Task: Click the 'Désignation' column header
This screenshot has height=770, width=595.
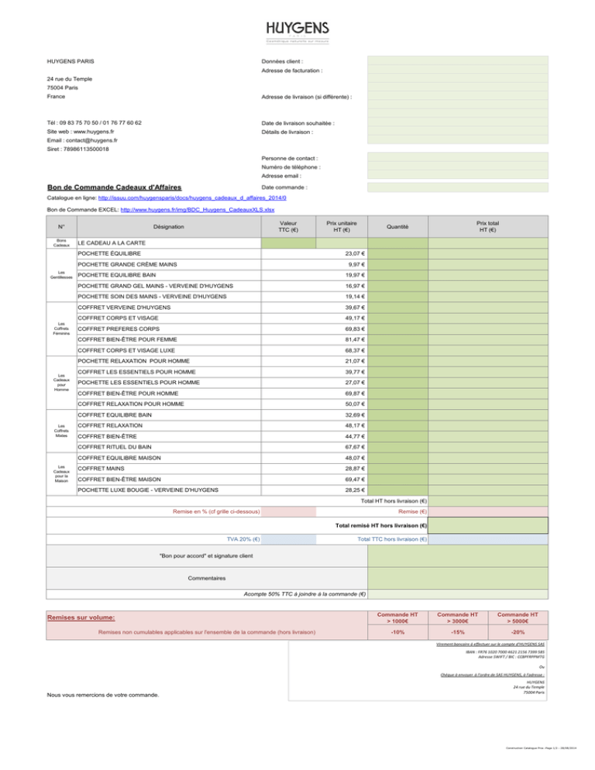Action: (169, 227)
